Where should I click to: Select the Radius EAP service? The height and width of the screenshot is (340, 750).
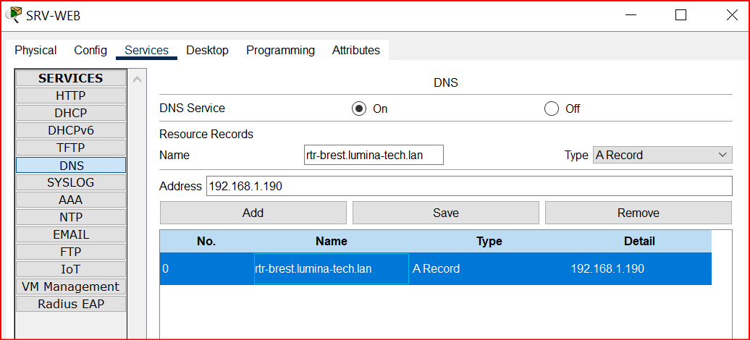(71, 304)
